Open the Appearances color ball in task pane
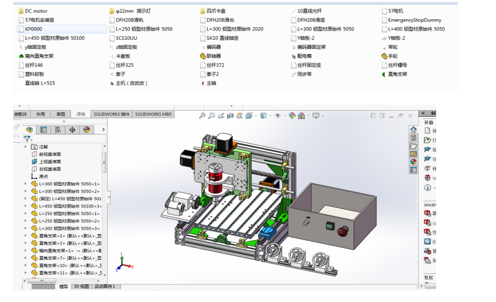496x302 pixels. coord(413,162)
